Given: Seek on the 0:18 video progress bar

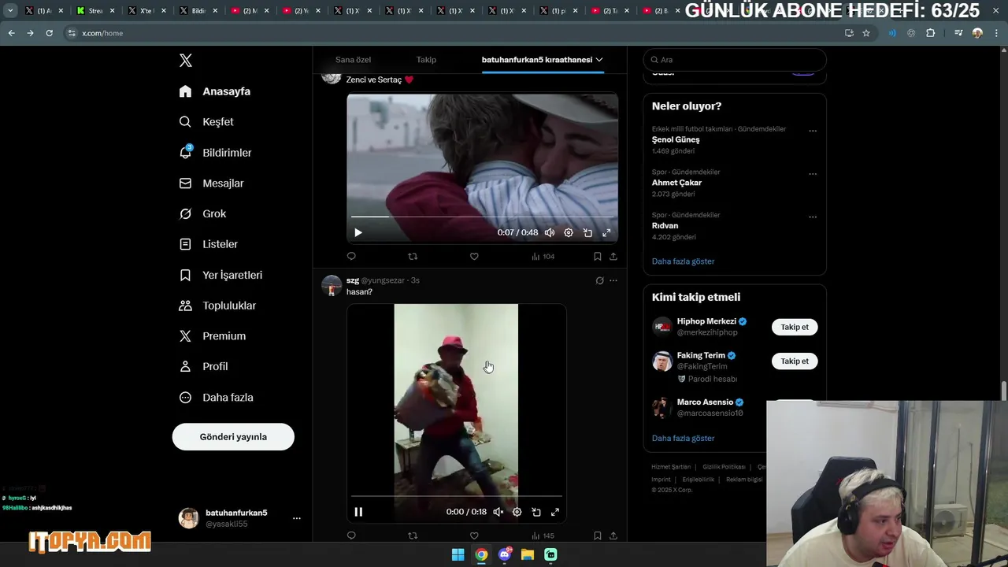Looking at the screenshot, I should pyautogui.click(x=456, y=496).
